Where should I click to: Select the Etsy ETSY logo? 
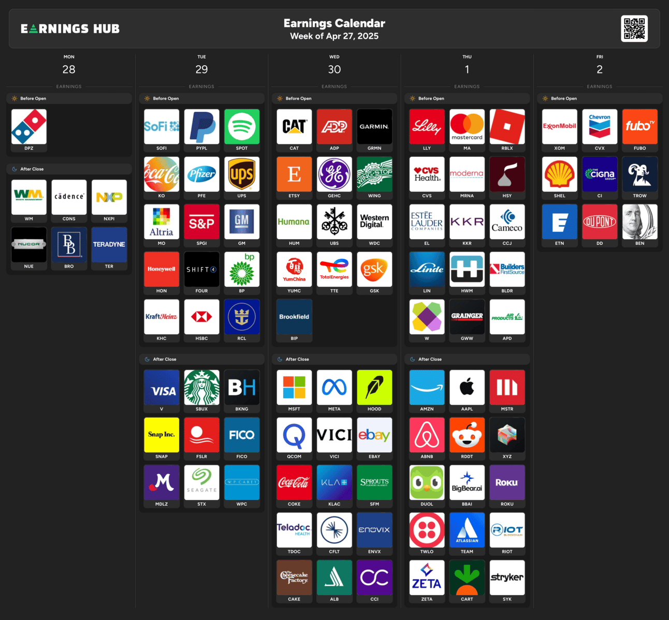294,174
